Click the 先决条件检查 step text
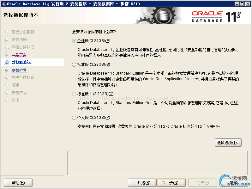The image size is (252, 189). point(23,77)
